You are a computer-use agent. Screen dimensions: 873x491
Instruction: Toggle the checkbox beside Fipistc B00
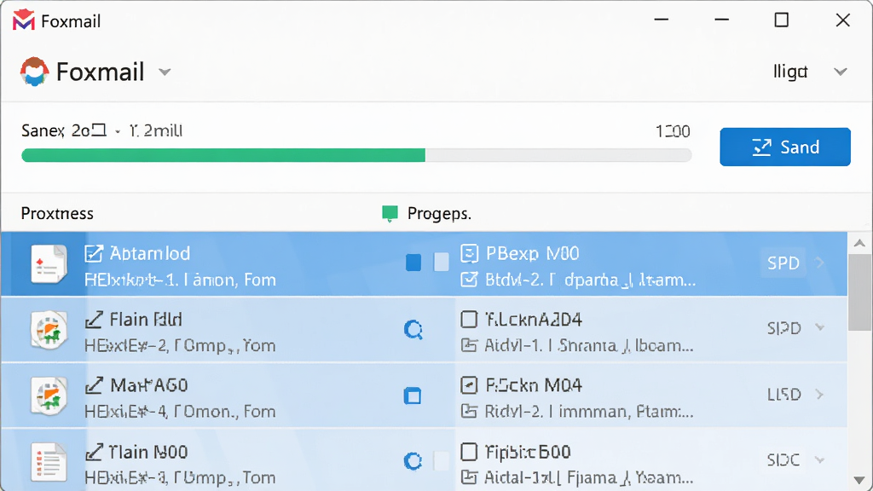click(x=470, y=452)
